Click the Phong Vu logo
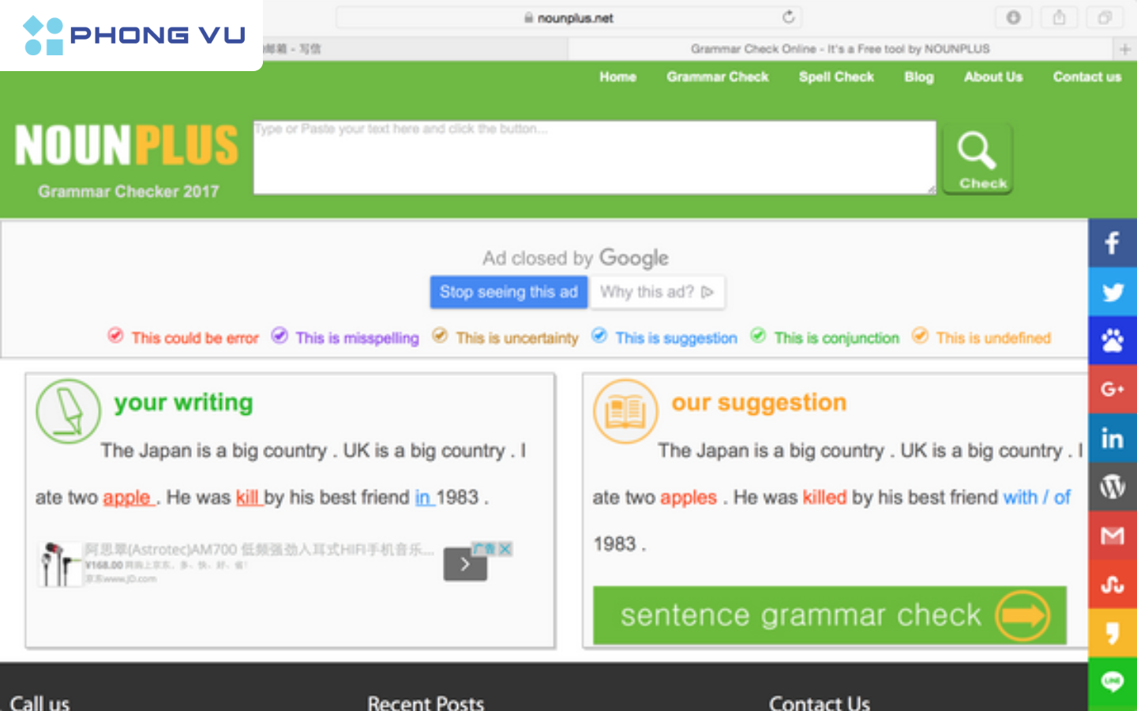 [x=133, y=36]
